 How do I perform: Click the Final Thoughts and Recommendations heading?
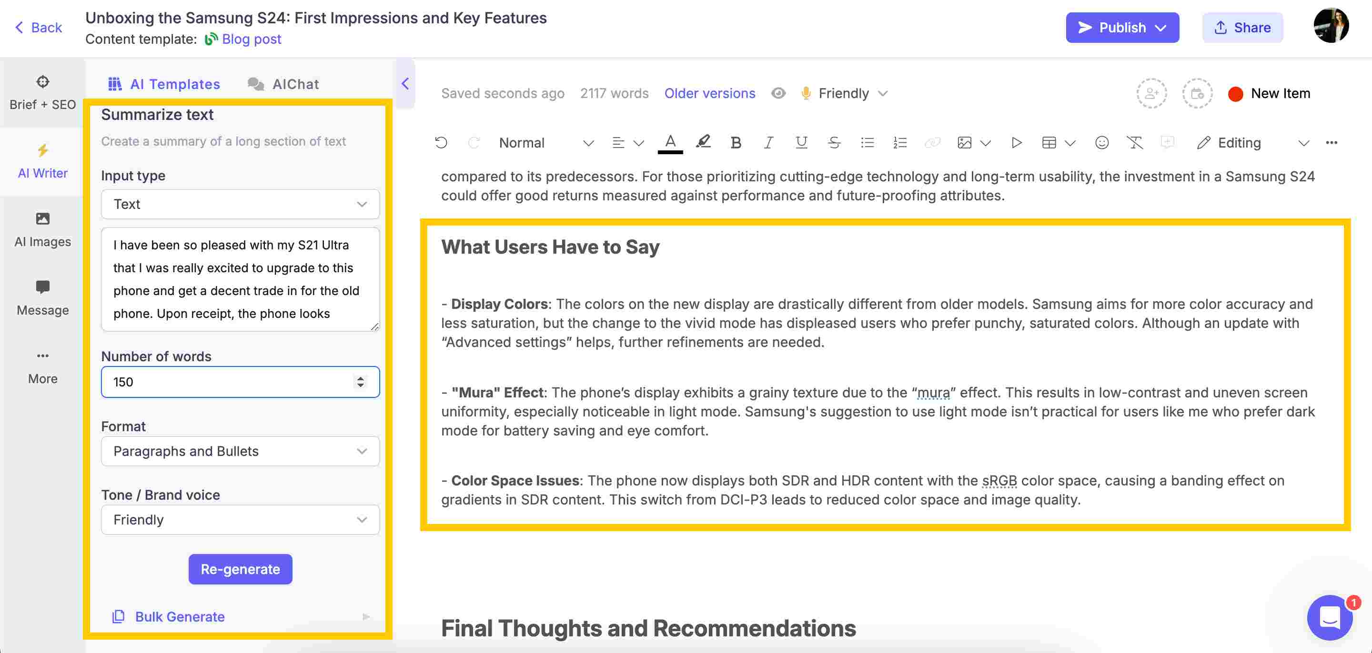click(x=648, y=628)
